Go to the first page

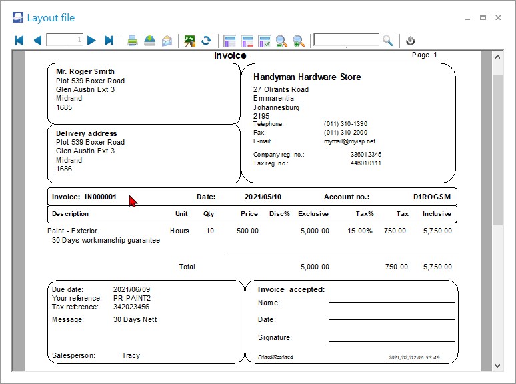[x=19, y=41]
